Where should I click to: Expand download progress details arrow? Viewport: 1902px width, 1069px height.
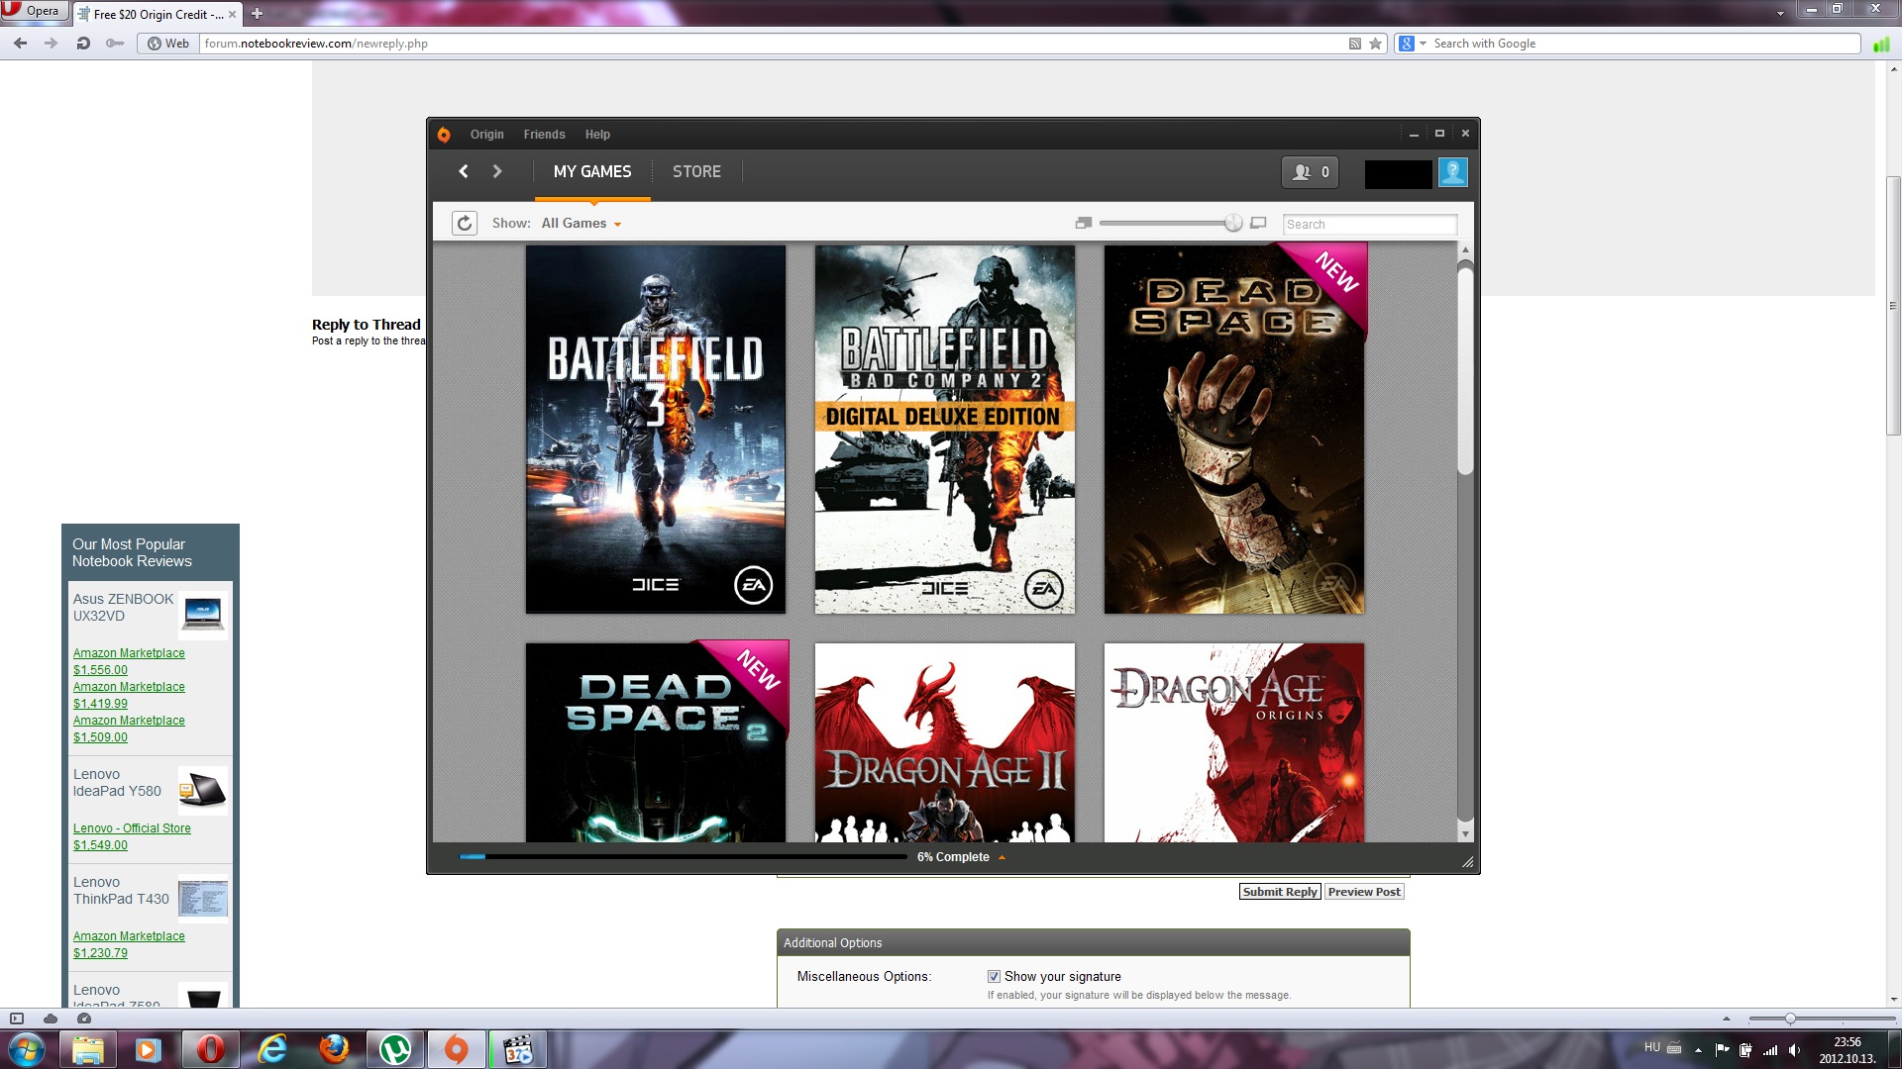pos(1002,857)
